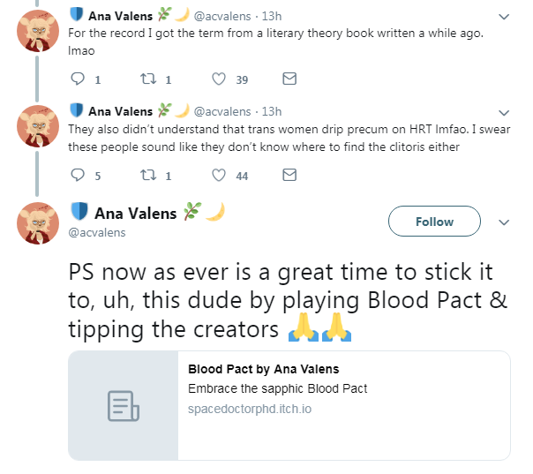Open Ana Valens avatar on the main tweet

pos(38,223)
